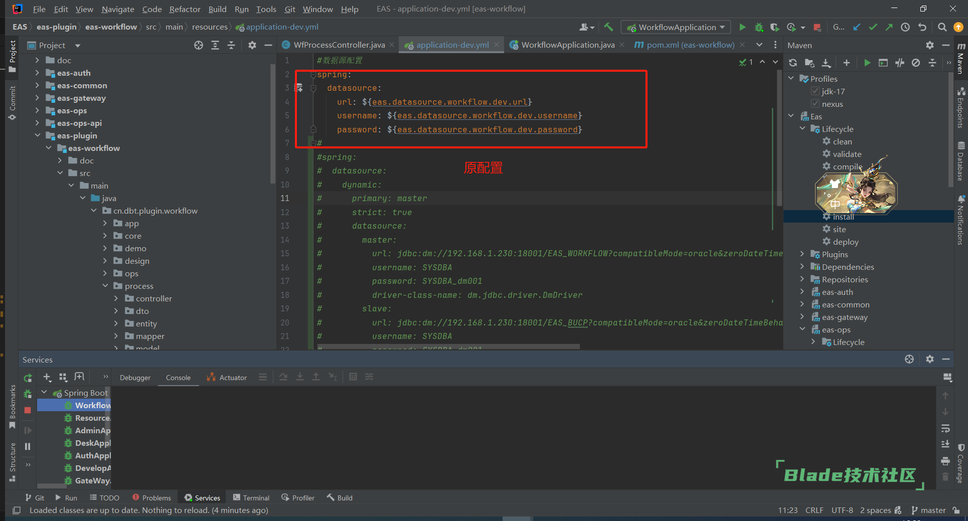Open Problems tool window
This screenshot has height=521, width=968.
[x=151, y=498]
